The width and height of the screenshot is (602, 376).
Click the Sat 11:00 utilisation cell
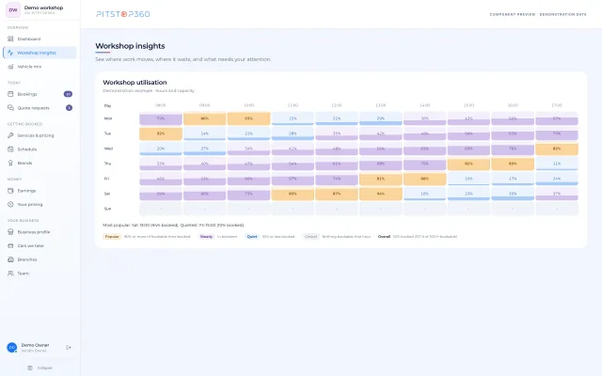tap(293, 194)
